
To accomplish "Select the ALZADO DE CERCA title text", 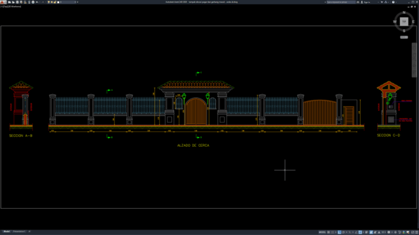I will 193,145.
